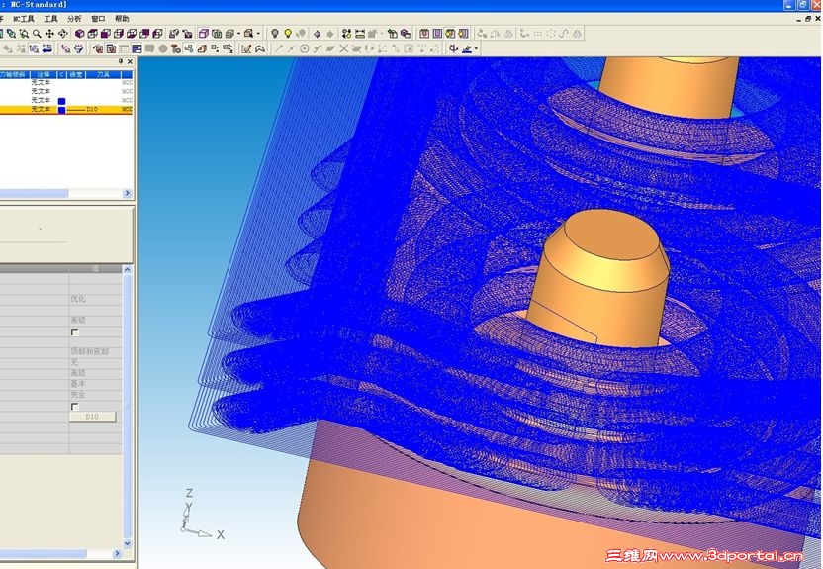Click the 注释 column header
823x569 pixels.
[44, 74]
